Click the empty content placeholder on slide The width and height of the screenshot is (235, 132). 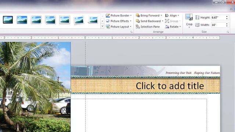tap(139, 115)
